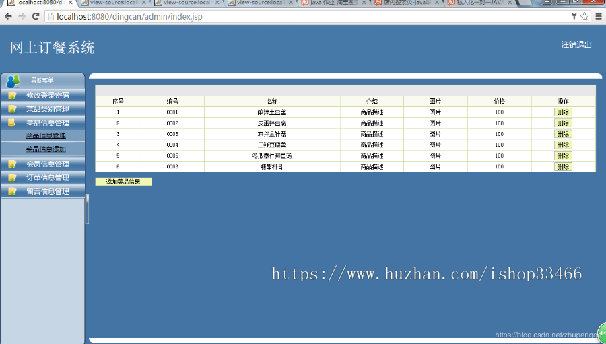Image resolution: width=606 pixels, height=344 pixels.
Task: Click the 注销退出 logout link
Action: tap(576, 45)
